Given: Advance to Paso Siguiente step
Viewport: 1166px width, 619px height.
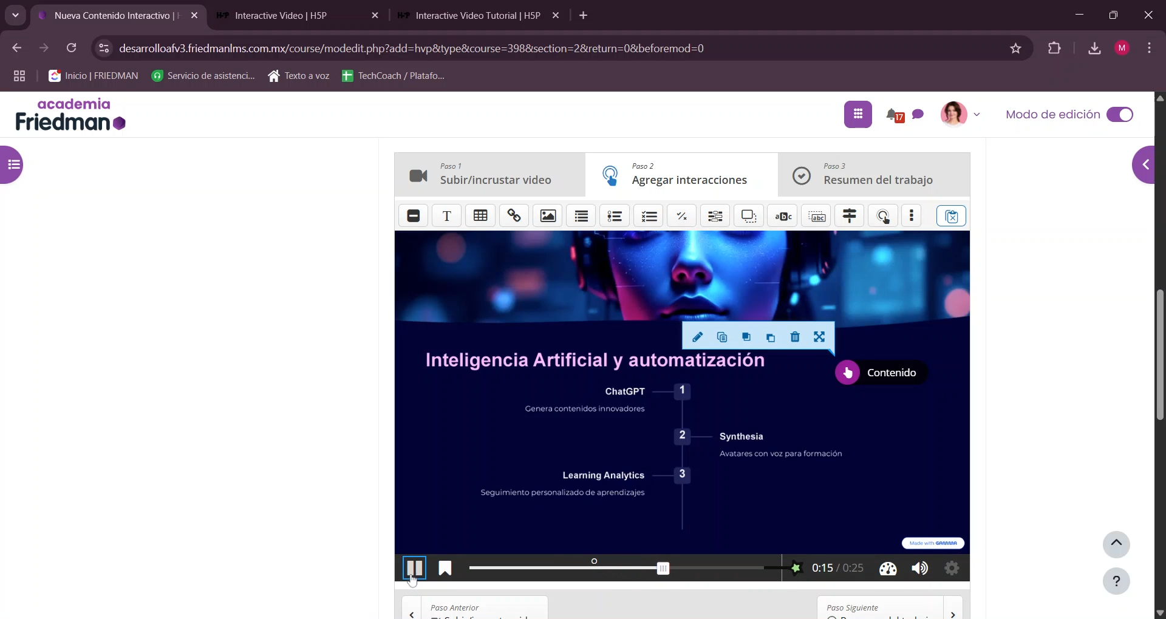Looking at the screenshot, I should [890, 608].
